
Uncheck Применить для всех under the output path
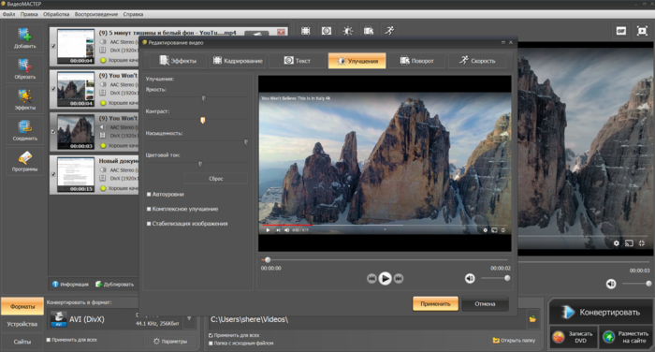click(211, 335)
